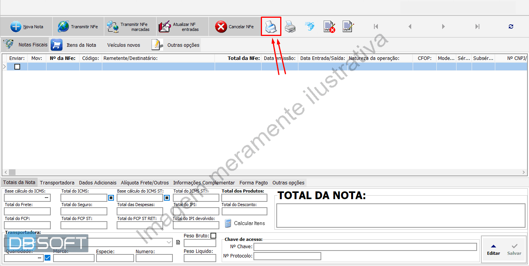This screenshot has height=266, width=529.
Task: Uncheck the checkbox next to Quantidade
Action: click(47, 257)
